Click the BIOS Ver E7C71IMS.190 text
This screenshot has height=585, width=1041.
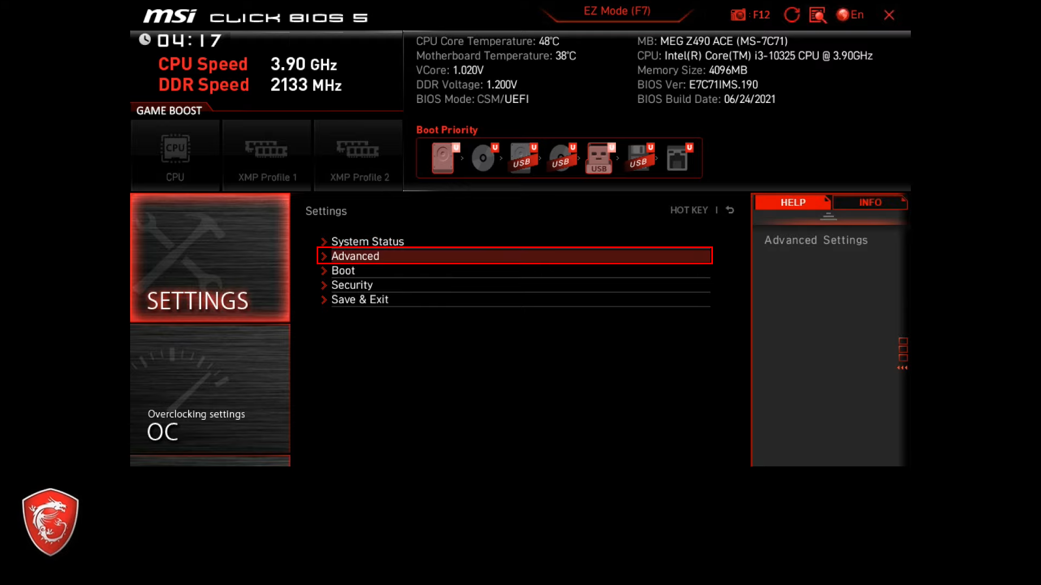coord(697,84)
